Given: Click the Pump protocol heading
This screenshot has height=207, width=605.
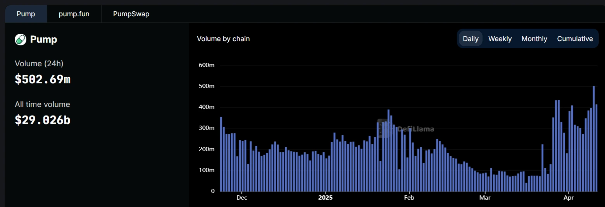Looking at the screenshot, I should [x=44, y=40].
